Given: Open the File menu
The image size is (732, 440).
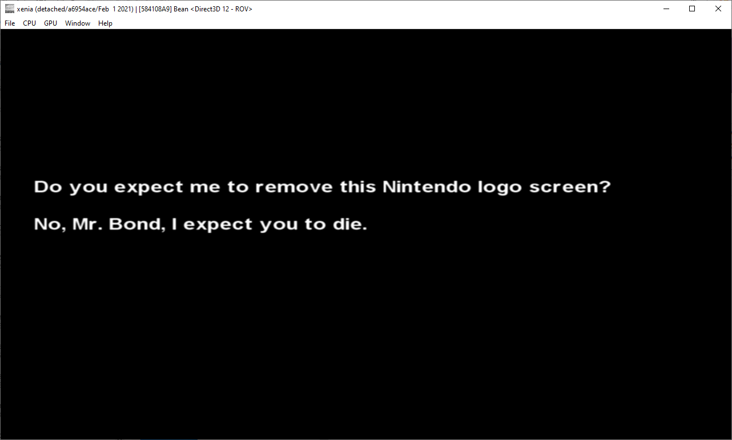Looking at the screenshot, I should coord(10,23).
